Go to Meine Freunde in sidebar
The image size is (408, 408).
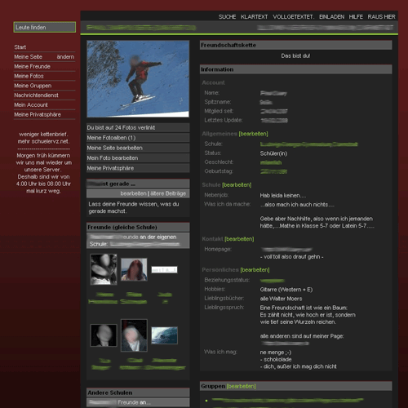pyautogui.click(x=32, y=66)
